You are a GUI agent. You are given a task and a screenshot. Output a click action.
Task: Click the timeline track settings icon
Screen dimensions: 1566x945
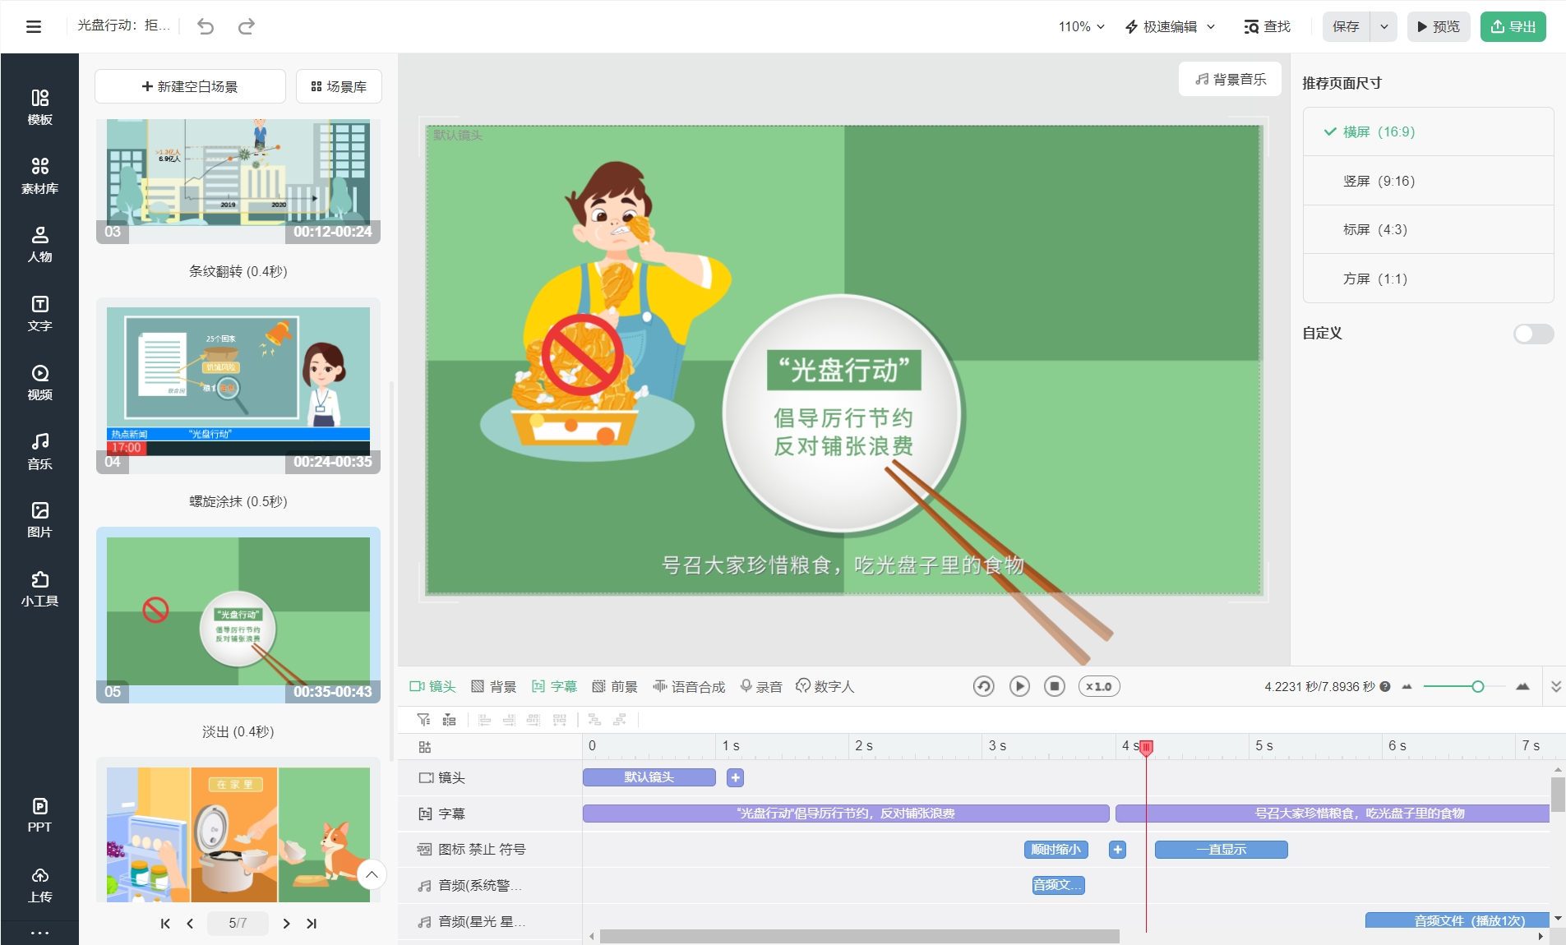425,747
